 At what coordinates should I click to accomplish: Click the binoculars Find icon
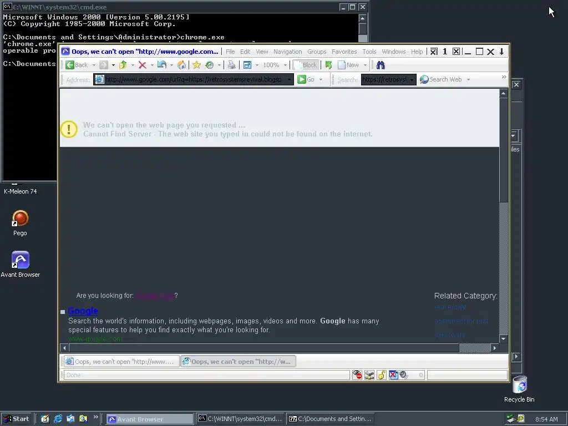click(381, 65)
